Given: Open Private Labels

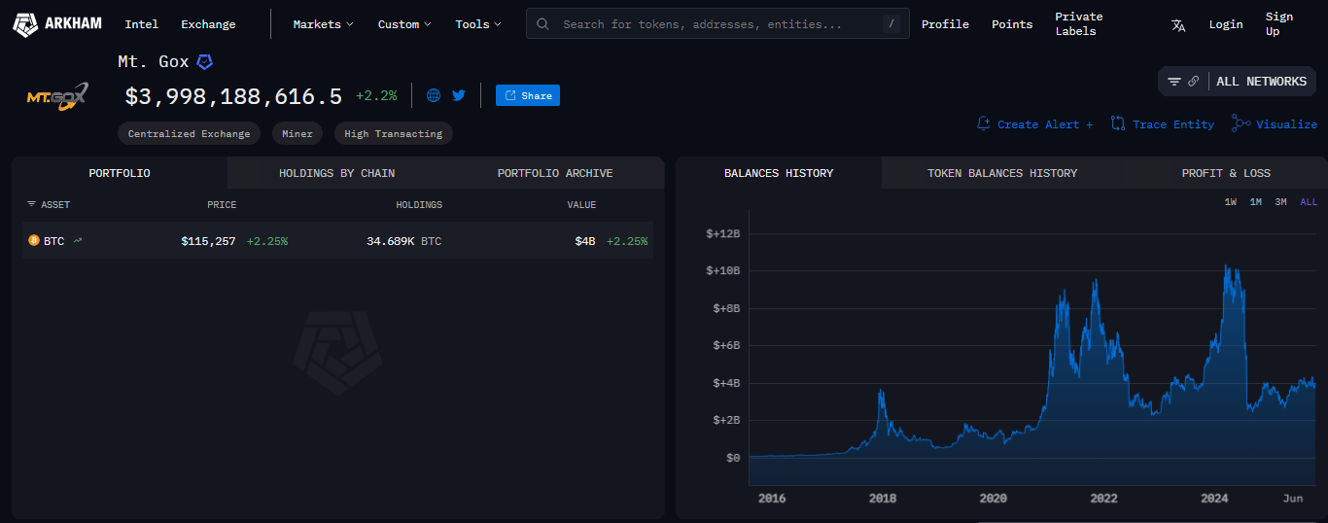Looking at the screenshot, I should pyautogui.click(x=1079, y=24).
